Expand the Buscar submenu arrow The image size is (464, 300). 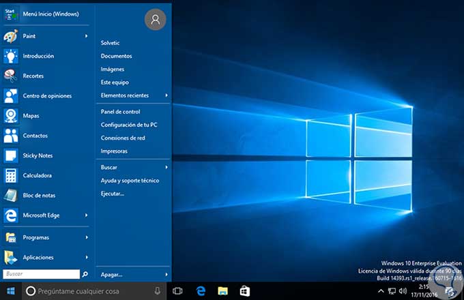tap(166, 167)
